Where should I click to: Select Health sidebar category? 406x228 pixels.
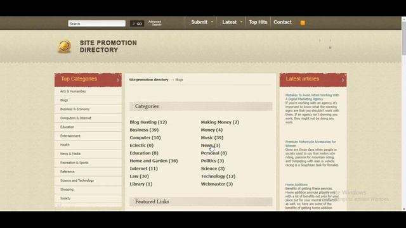pos(65,145)
